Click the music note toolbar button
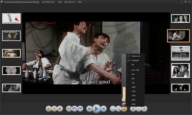192x115 pixels. pos(133,109)
